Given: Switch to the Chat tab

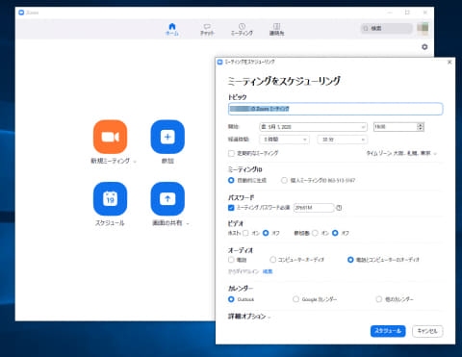Looking at the screenshot, I should [207, 29].
